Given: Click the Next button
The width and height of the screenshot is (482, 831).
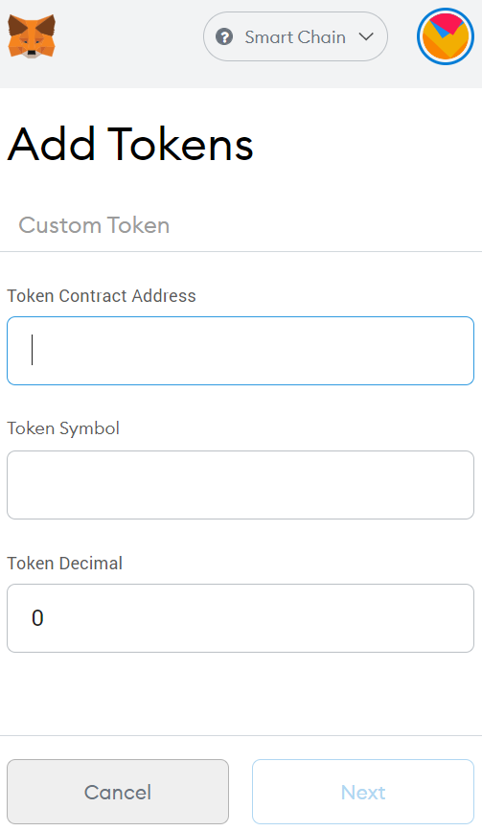Looking at the screenshot, I should (x=363, y=792).
